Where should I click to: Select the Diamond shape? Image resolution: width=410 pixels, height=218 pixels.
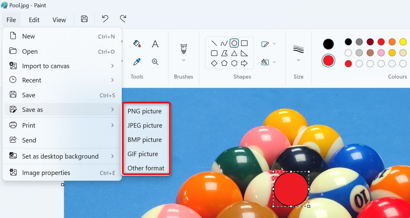tap(214, 63)
